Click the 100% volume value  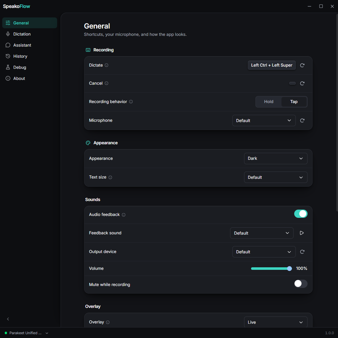[x=301, y=269]
